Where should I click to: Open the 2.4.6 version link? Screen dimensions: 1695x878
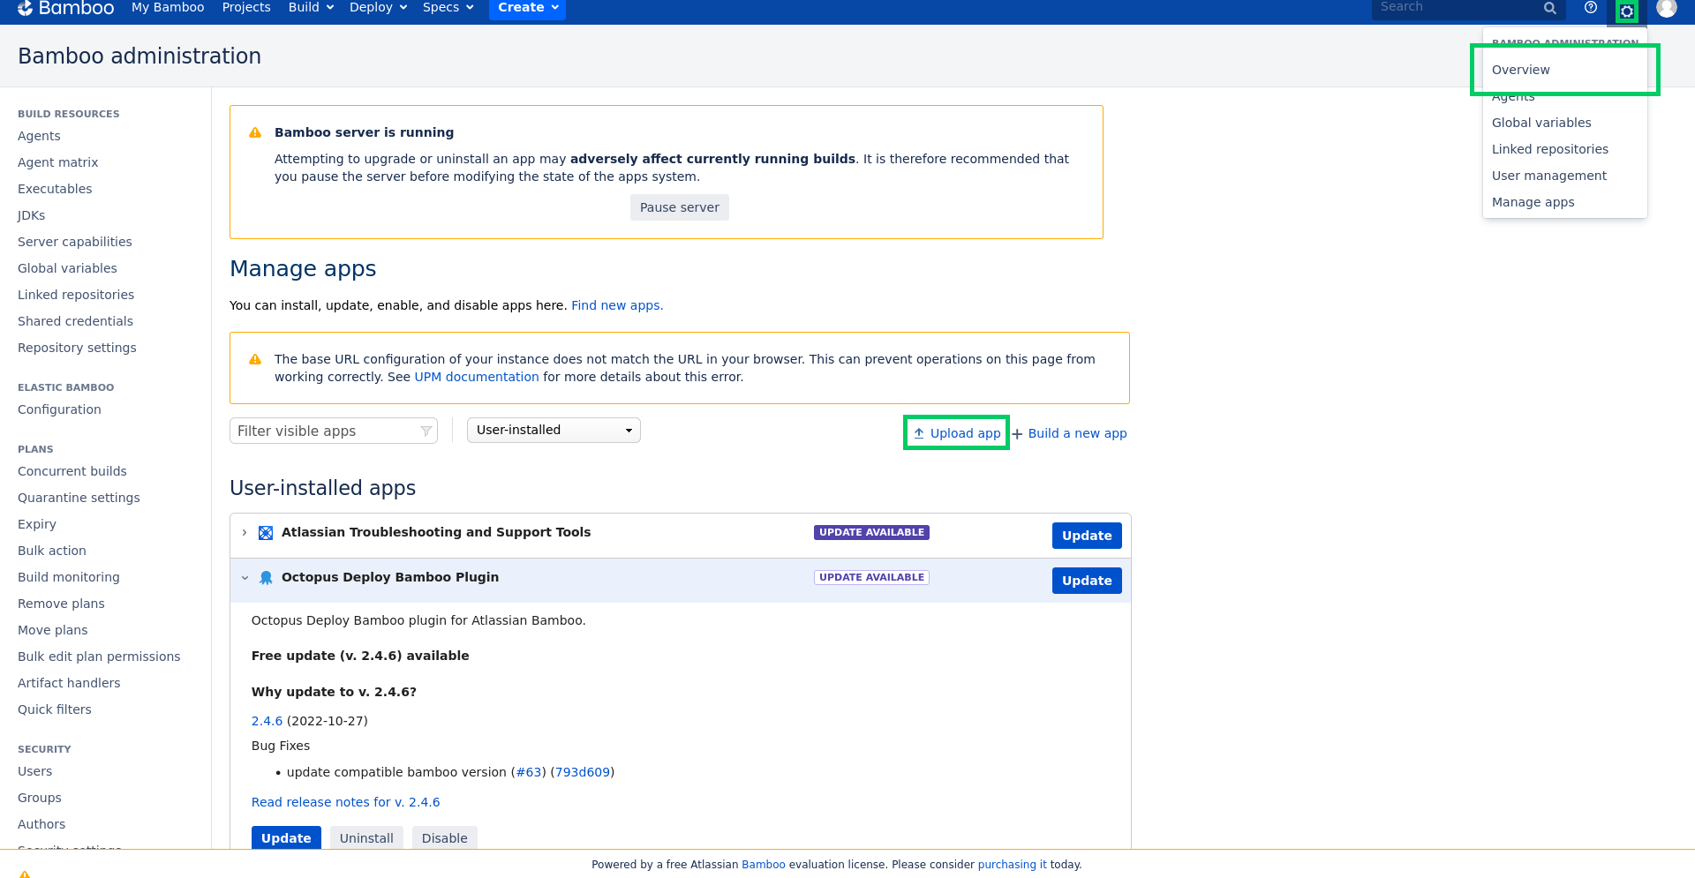click(x=267, y=721)
